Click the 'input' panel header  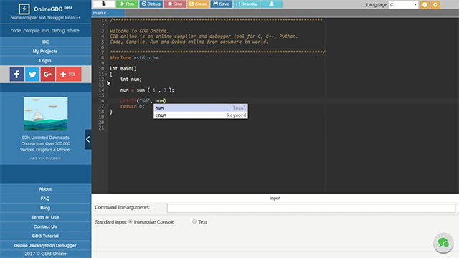click(x=275, y=198)
